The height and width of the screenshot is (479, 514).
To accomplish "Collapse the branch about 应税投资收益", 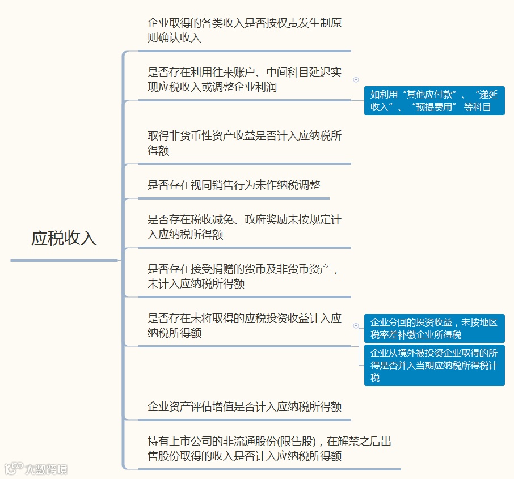I will point(356,326).
